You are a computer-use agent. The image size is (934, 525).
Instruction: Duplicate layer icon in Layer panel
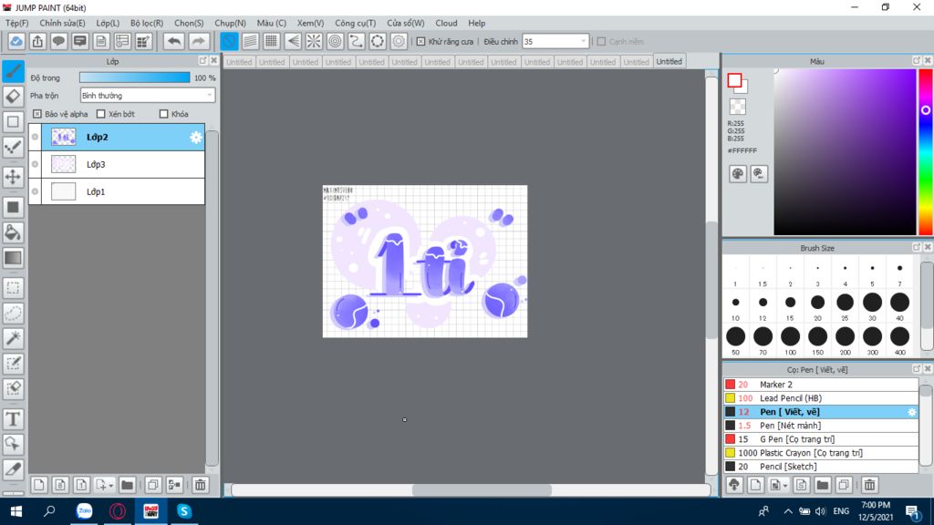152,485
